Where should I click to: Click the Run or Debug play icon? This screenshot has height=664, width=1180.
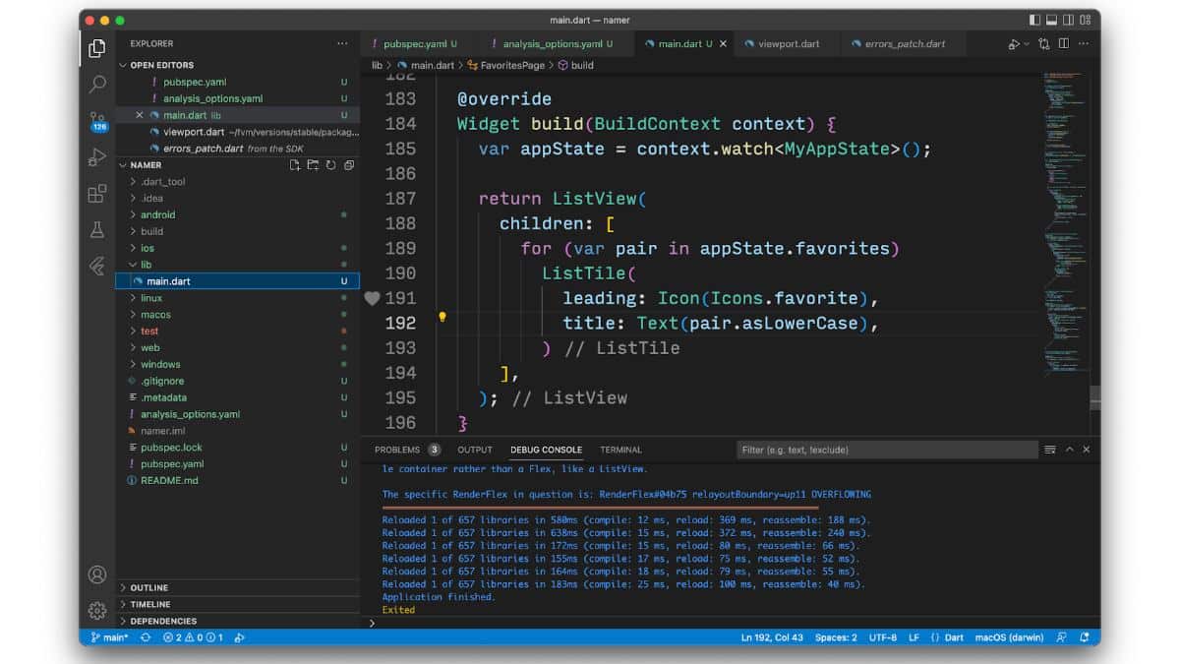coord(1013,44)
